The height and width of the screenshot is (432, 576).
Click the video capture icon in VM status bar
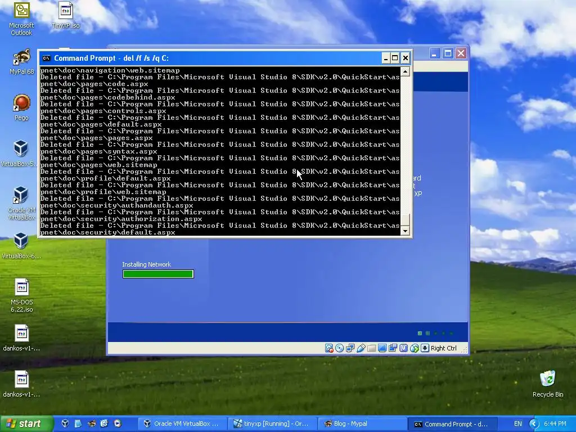point(393,348)
